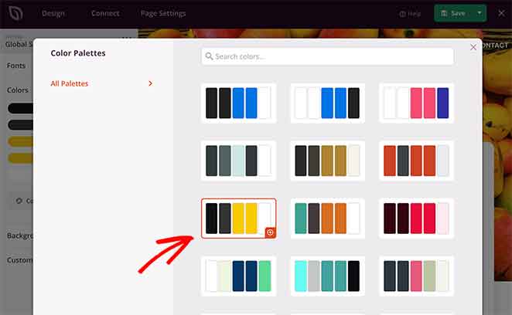
Task: Expand All Palettes chevron arrow
Action: coord(150,83)
